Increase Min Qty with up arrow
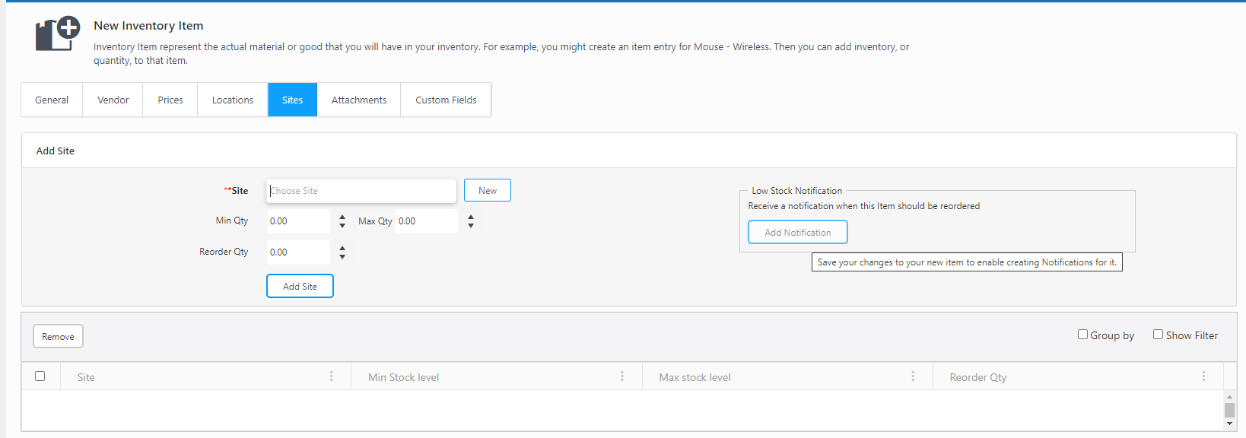Viewport: 1246px width, 438px height. [342, 217]
